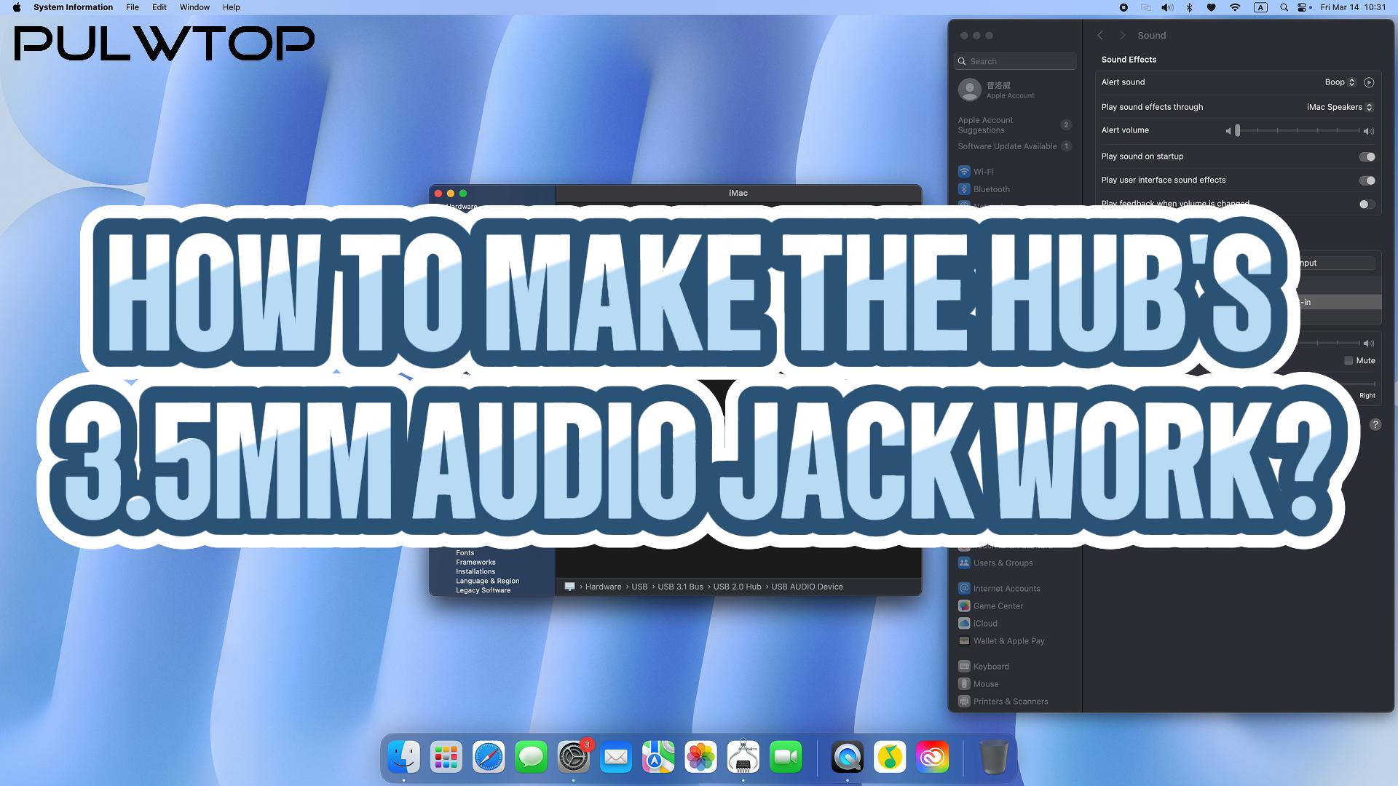Adjust the Alert volume slider
The image size is (1398, 786).
pyautogui.click(x=1298, y=131)
